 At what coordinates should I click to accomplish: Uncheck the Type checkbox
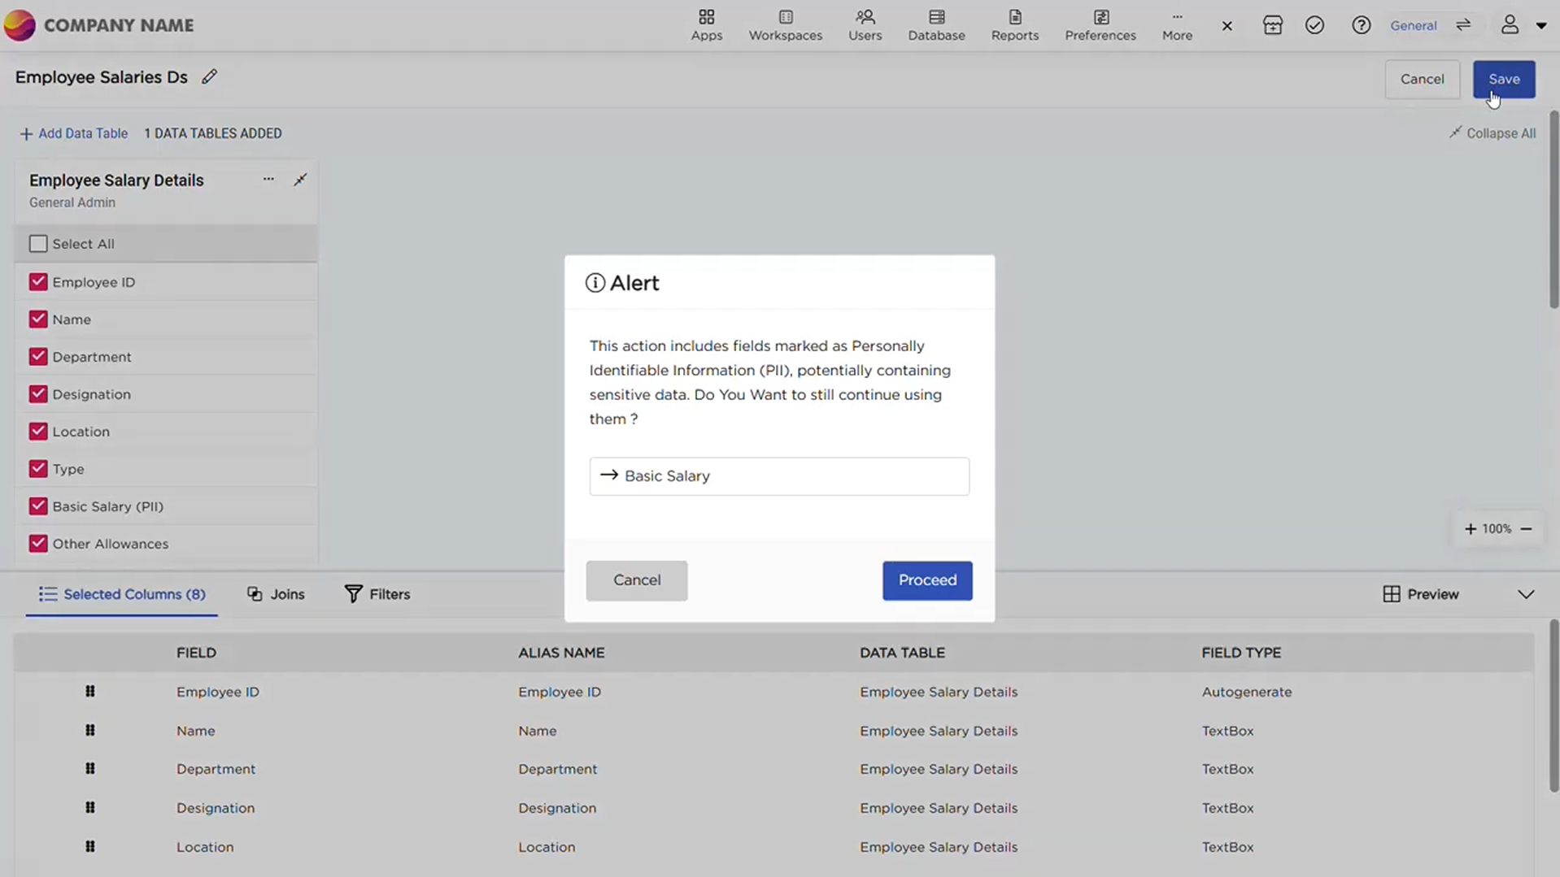coord(38,469)
